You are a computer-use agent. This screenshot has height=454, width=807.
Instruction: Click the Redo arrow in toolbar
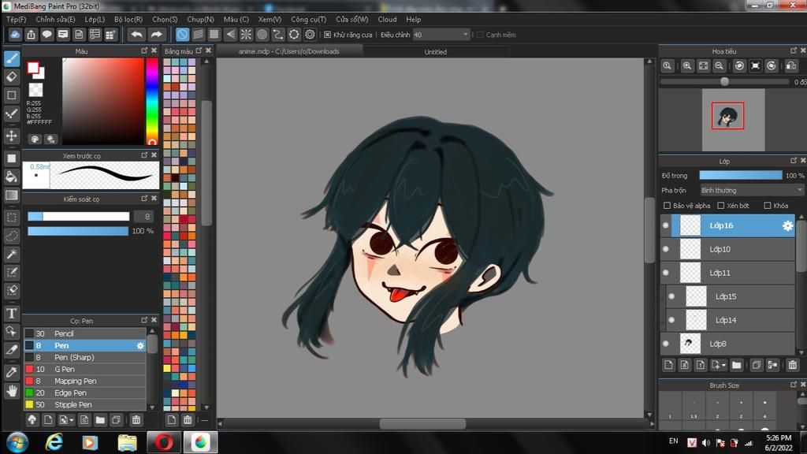coord(156,35)
